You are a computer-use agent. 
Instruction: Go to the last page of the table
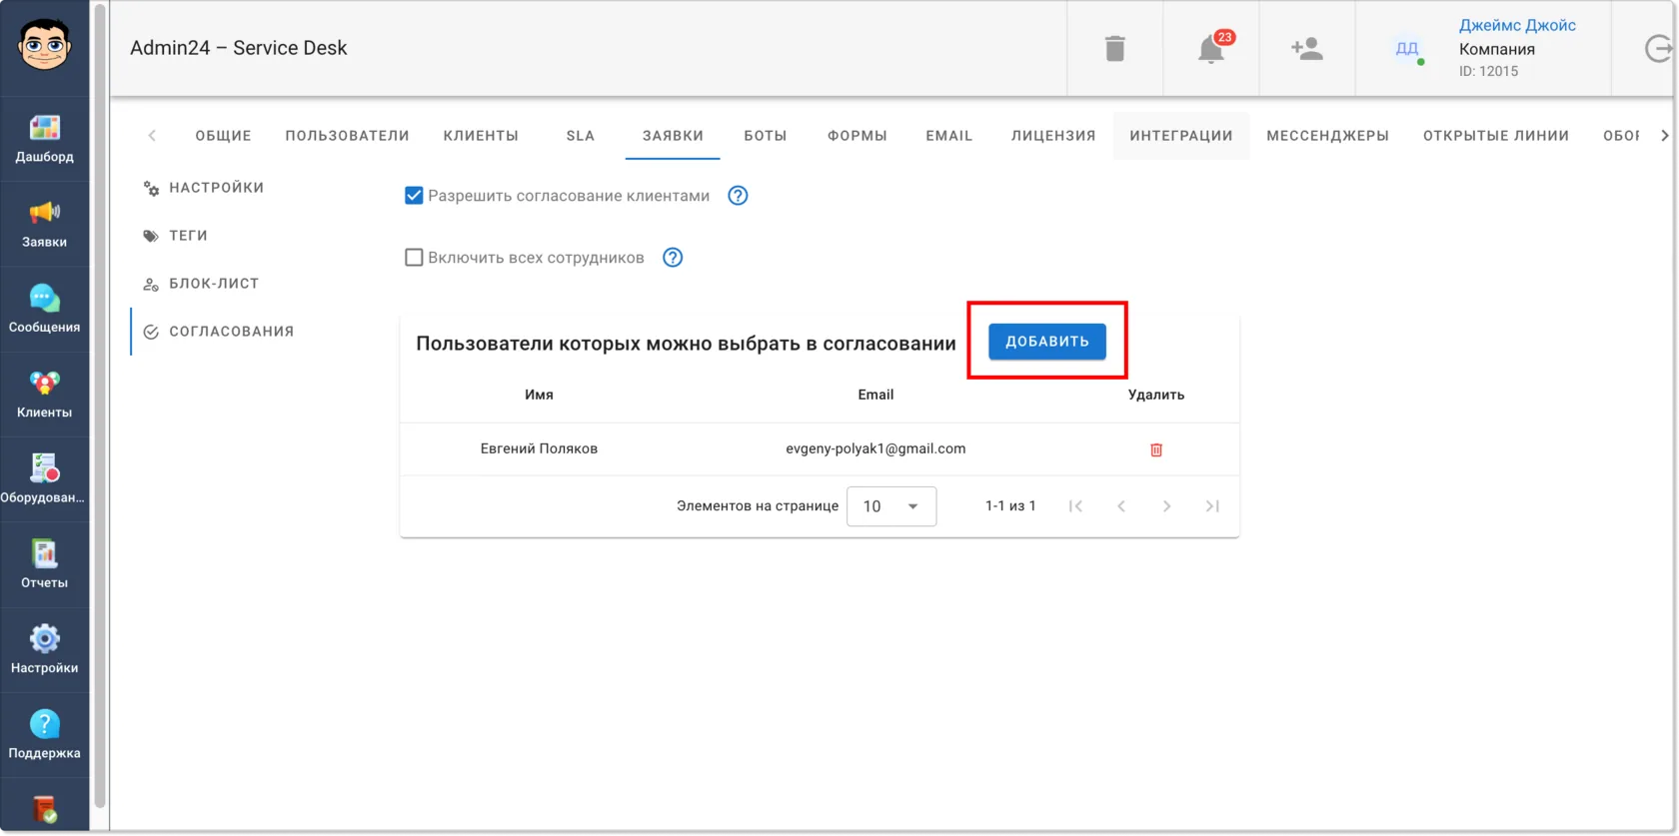1212,506
